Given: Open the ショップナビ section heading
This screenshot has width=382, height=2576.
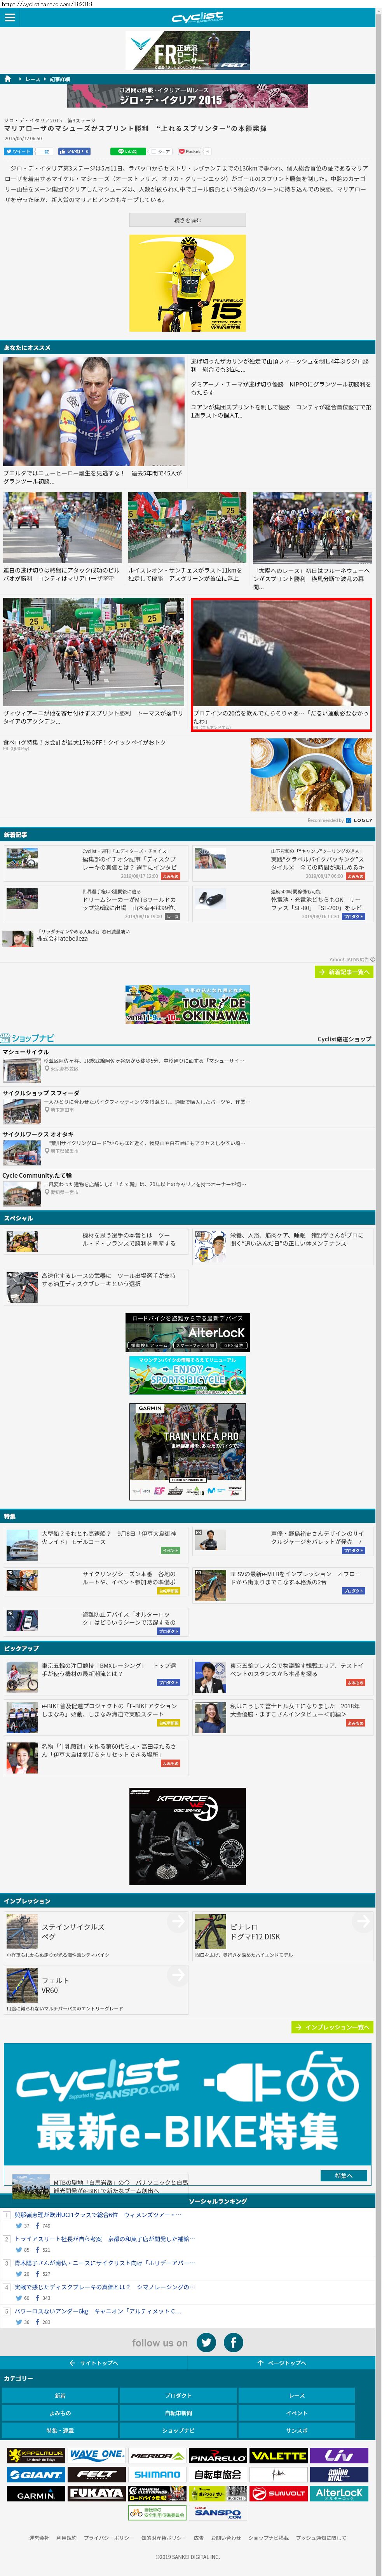Looking at the screenshot, I should 28,1038.
